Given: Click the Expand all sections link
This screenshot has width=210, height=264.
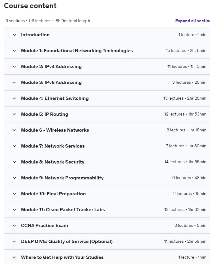Looking at the screenshot, I should pos(193,21).
